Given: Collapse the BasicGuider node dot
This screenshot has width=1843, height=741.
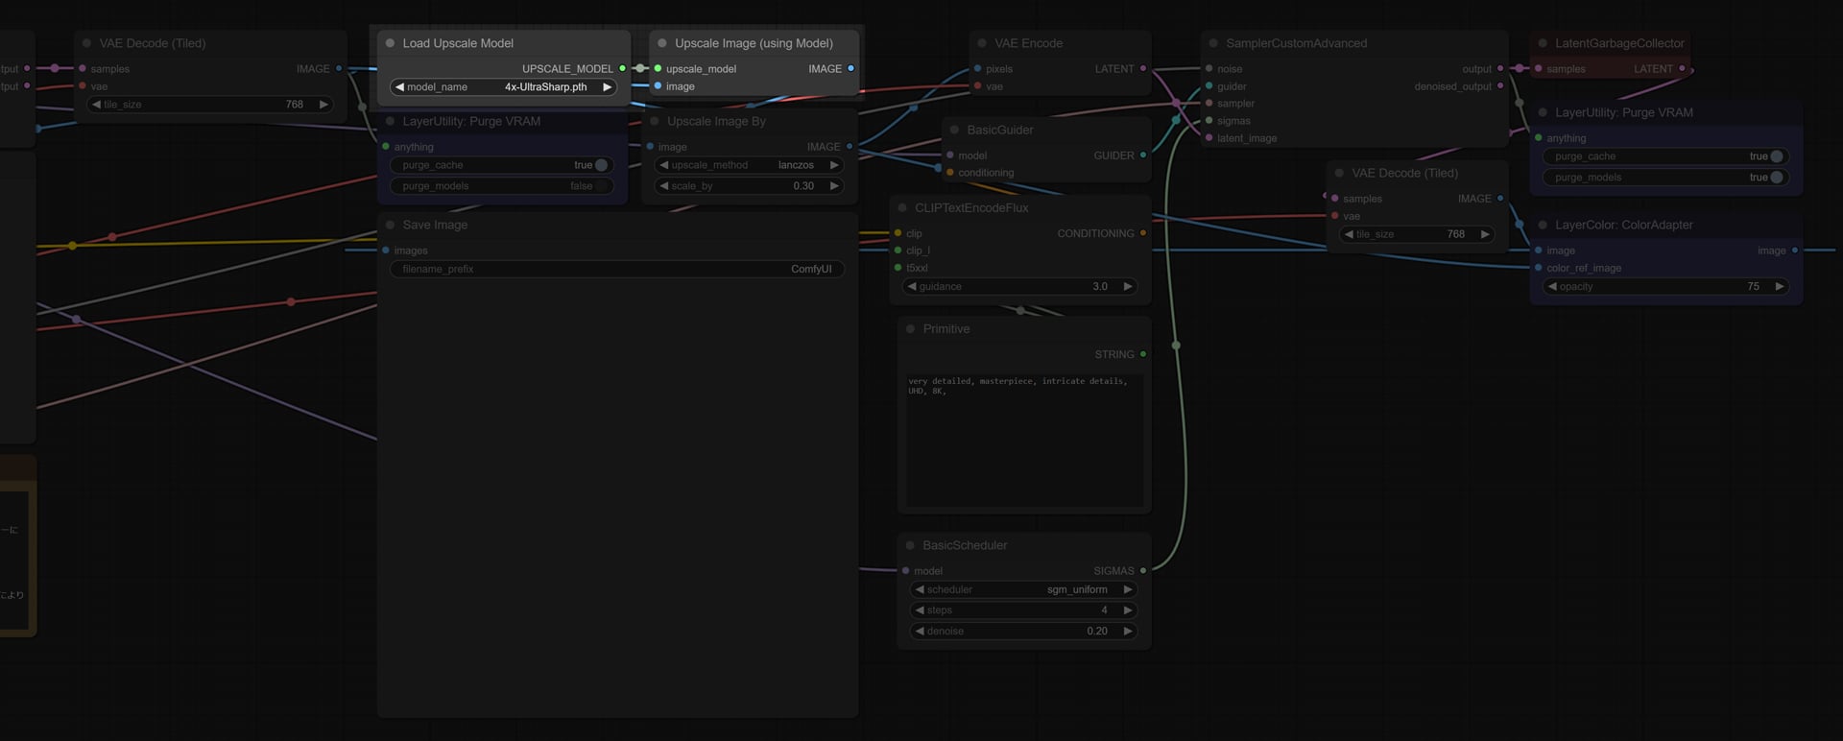Looking at the screenshot, I should tap(954, 130).
